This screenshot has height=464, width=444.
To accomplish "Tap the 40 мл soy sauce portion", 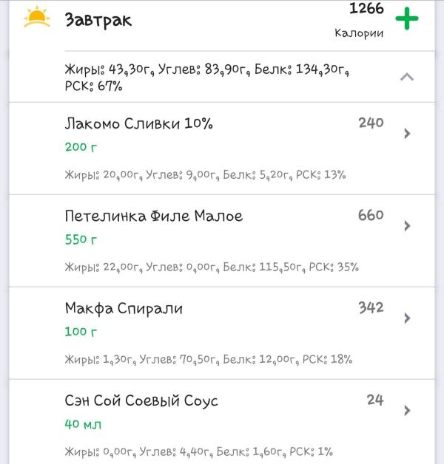I will click(83, 424).
